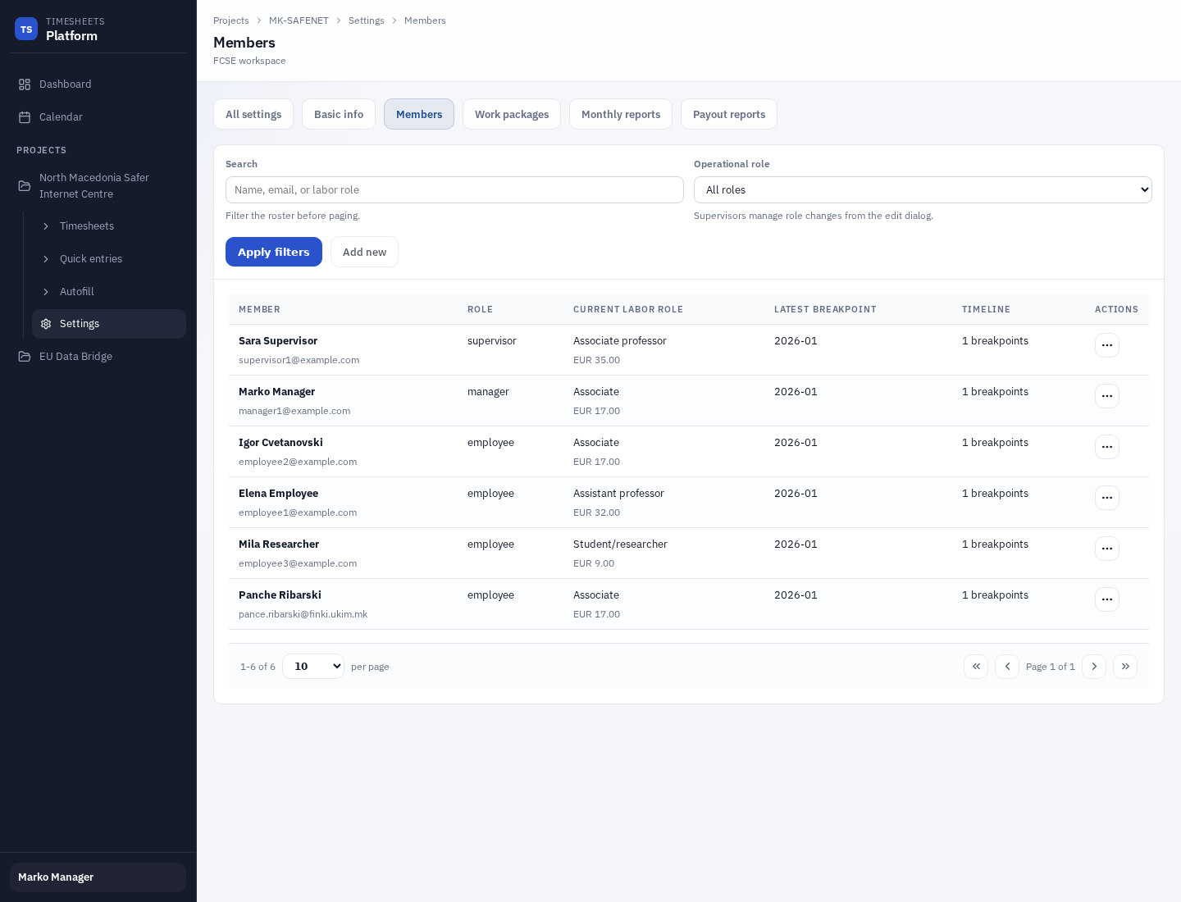
Task: Click the search field for name or email
Action: coord(454,189)
